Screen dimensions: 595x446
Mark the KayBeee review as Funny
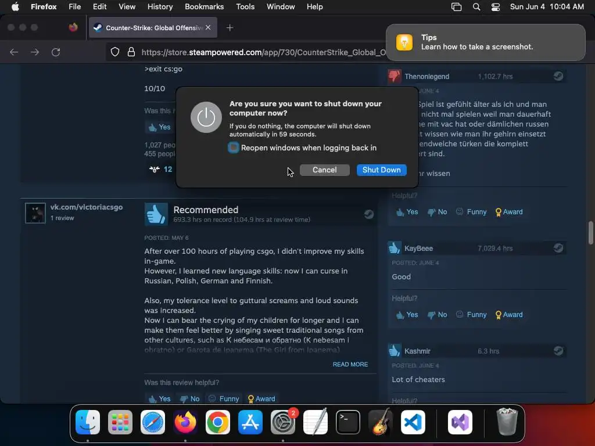(x=471, y=315)
